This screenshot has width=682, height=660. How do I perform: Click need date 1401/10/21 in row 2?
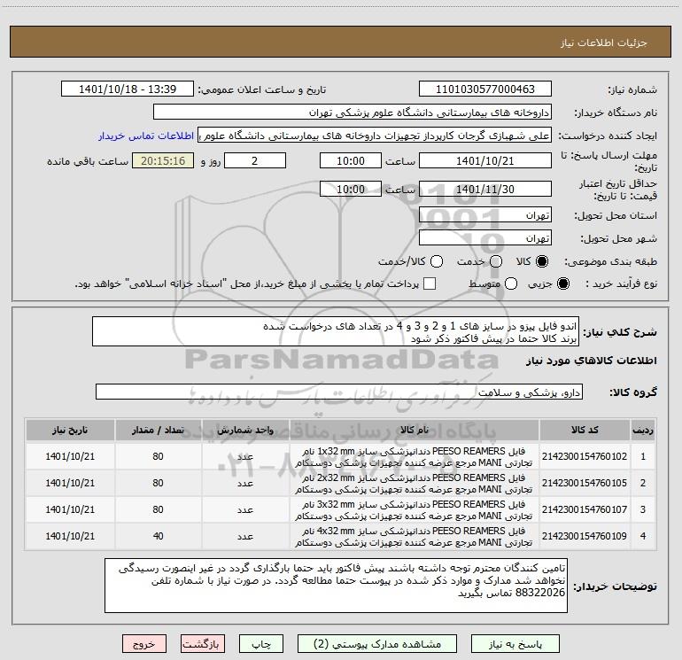pyautogui.click(x=70, y=483)
